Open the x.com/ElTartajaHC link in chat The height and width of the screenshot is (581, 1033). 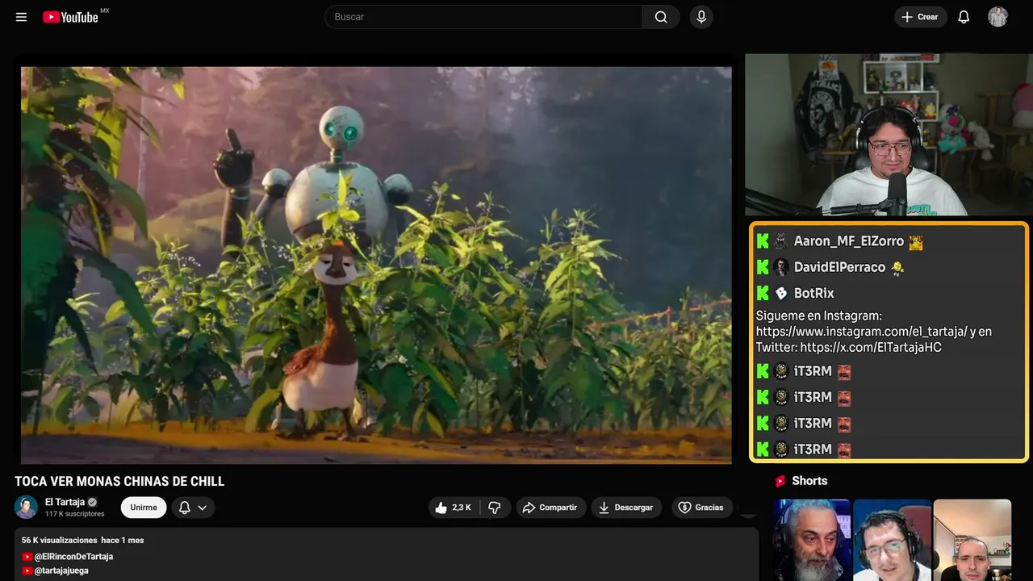(871, 348)
